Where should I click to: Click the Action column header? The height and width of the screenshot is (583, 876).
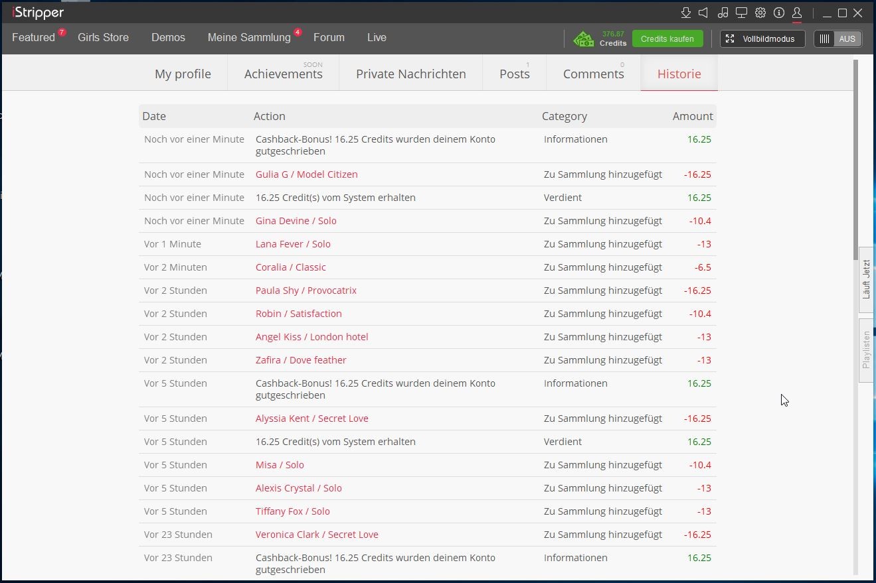point(270,116)
